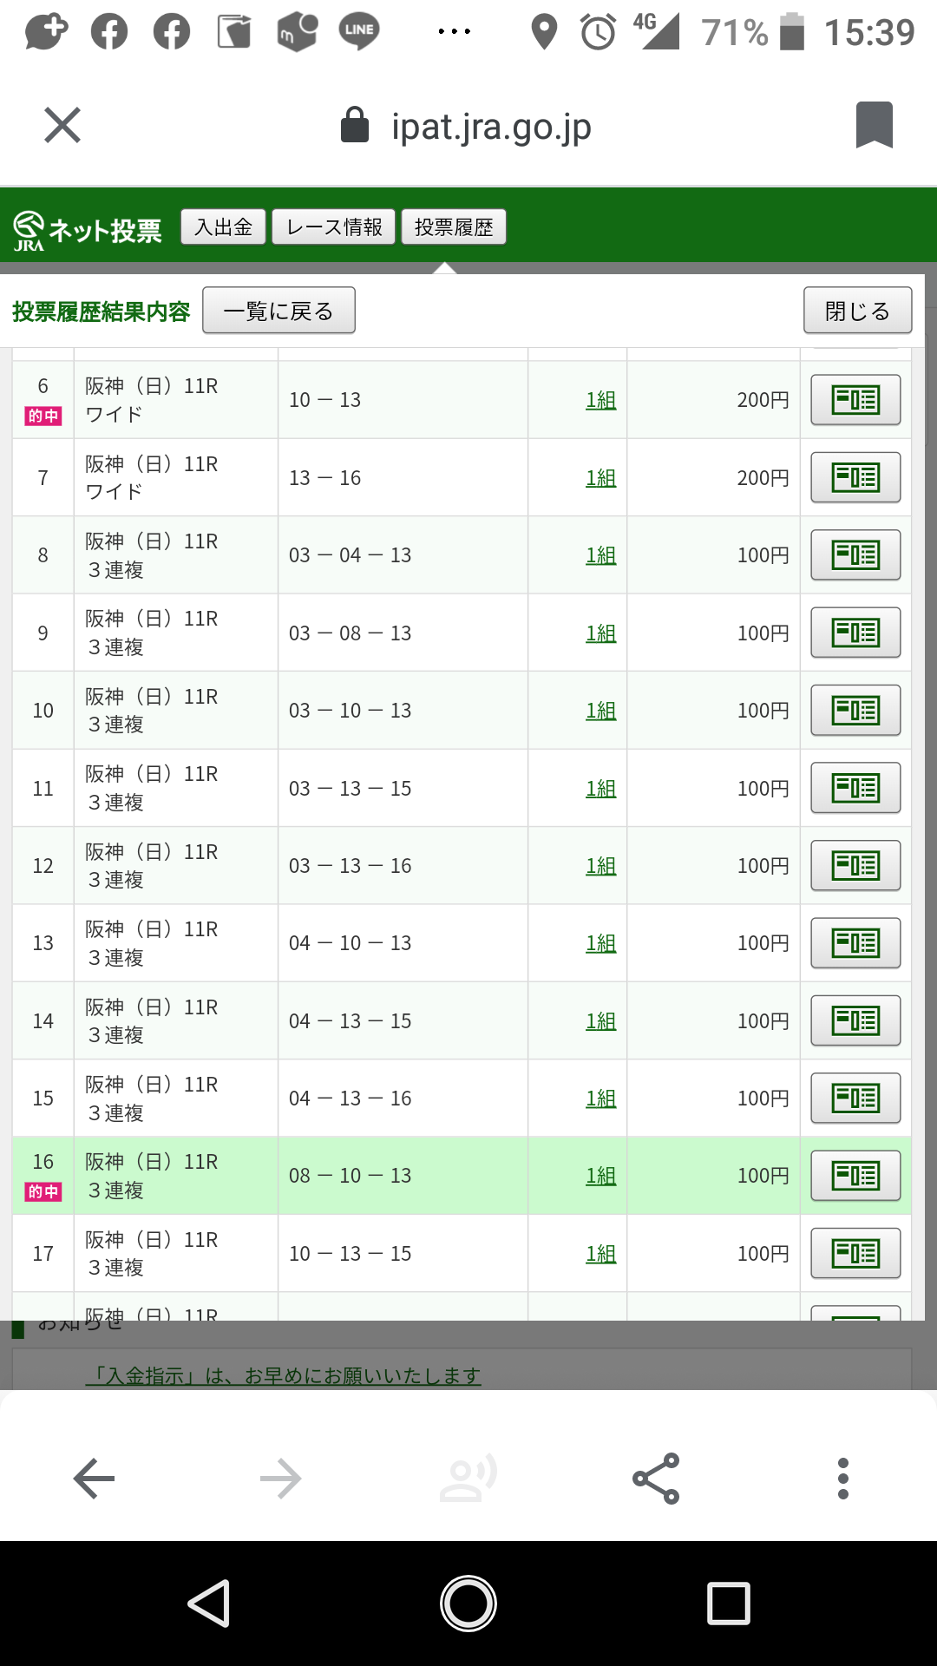Close the browser tab with X
This screenshot has width=937, height=1666.
pyautogui.click(x=62, y=126)
